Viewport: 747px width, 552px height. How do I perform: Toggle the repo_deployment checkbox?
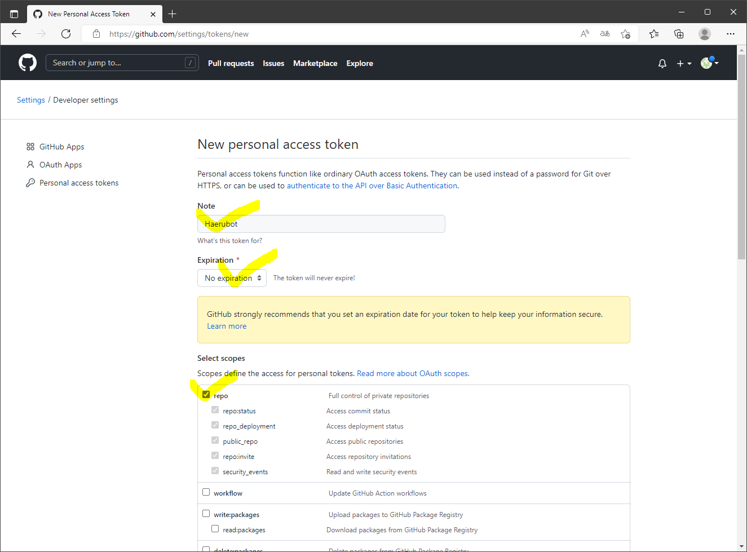[215, 425]
